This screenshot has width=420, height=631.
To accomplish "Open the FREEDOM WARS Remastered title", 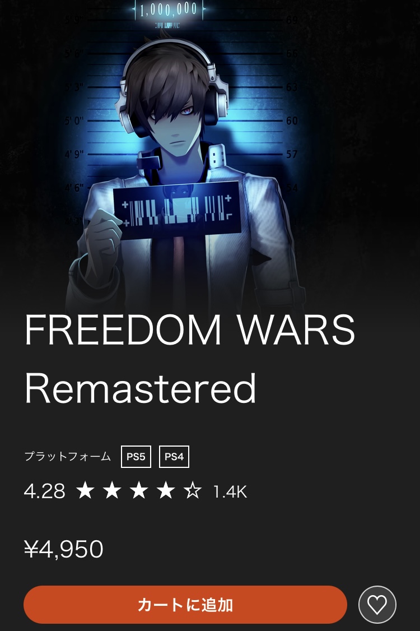I will [189, 359].
